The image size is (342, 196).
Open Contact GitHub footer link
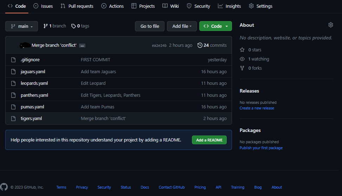point(172,187)
